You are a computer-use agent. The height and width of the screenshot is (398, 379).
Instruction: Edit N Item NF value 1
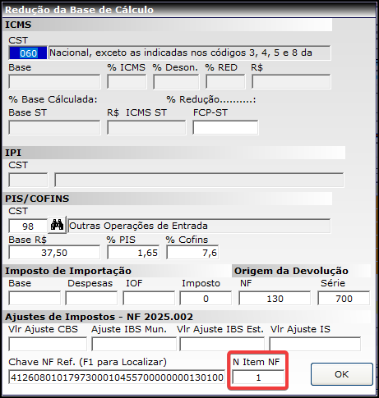(x=258, y=377)
